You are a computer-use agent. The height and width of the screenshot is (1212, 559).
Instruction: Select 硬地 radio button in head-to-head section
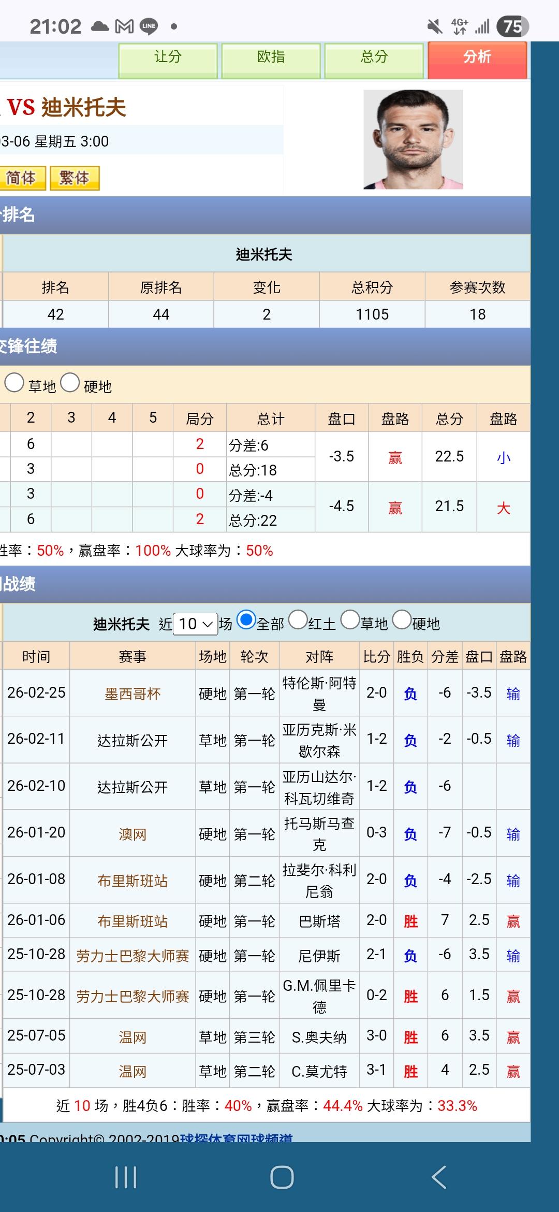click(x=70, y=383)
